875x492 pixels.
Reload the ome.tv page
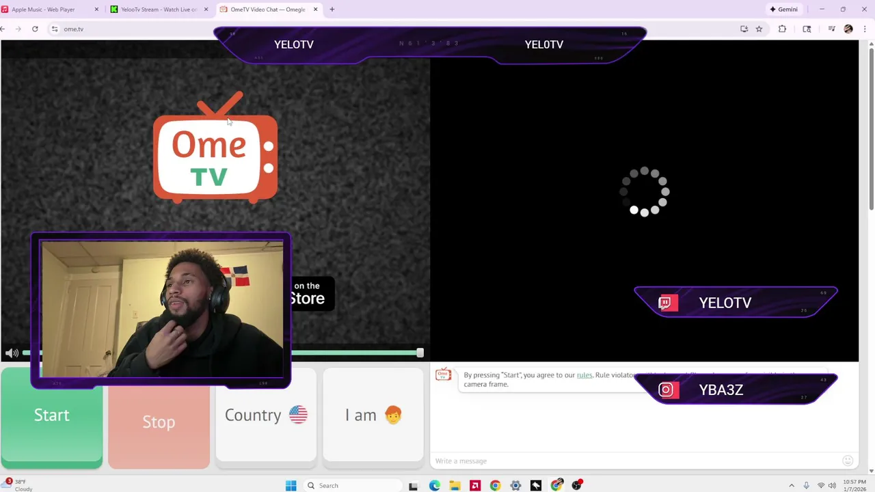tap(35, 29)
